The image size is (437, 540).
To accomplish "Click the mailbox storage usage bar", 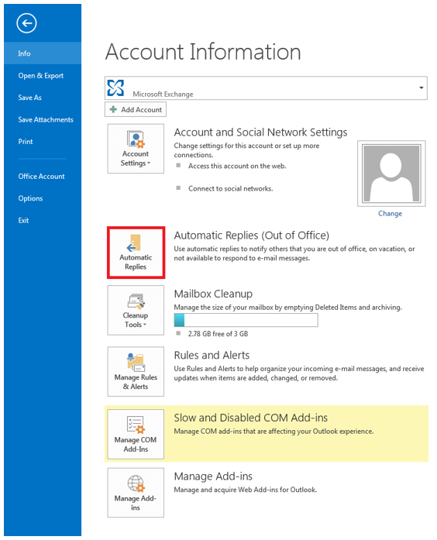I will (246, 320).
